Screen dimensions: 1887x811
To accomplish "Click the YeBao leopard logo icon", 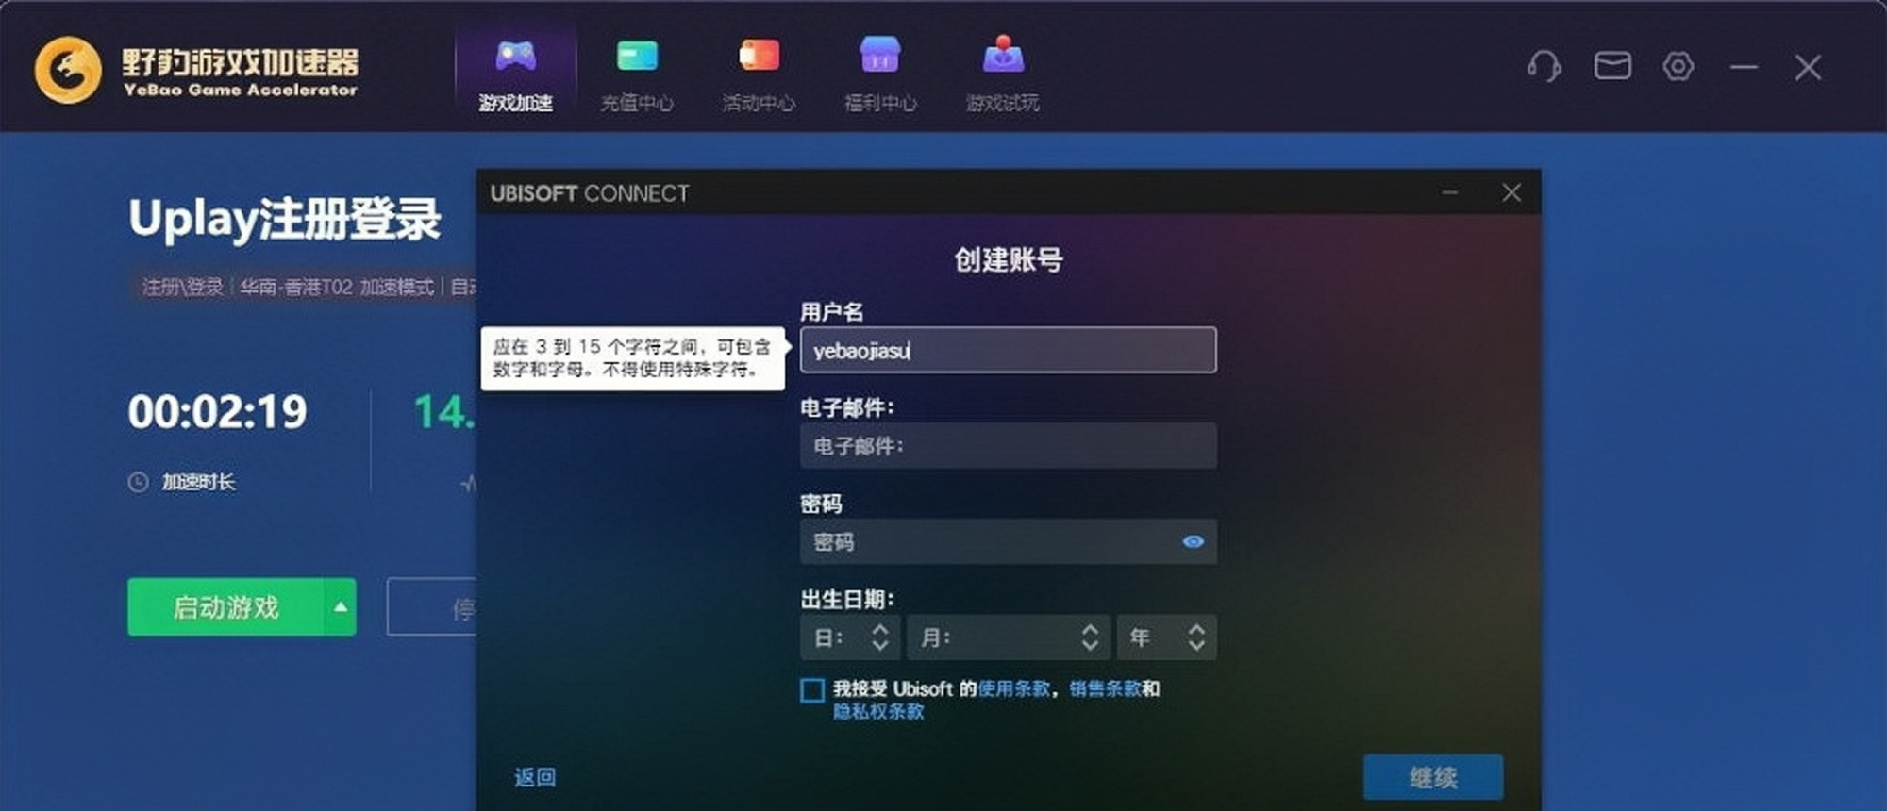I will pos(68,70).
